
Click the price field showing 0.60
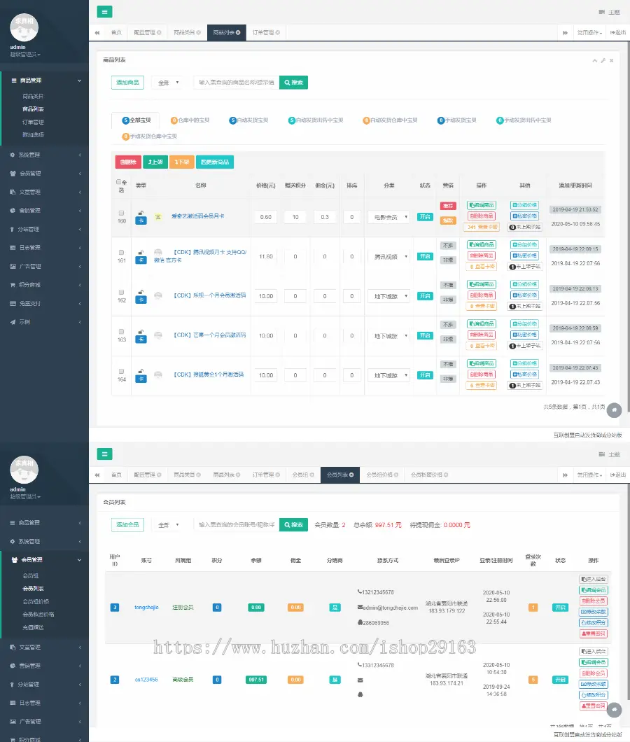coord(265,217)
